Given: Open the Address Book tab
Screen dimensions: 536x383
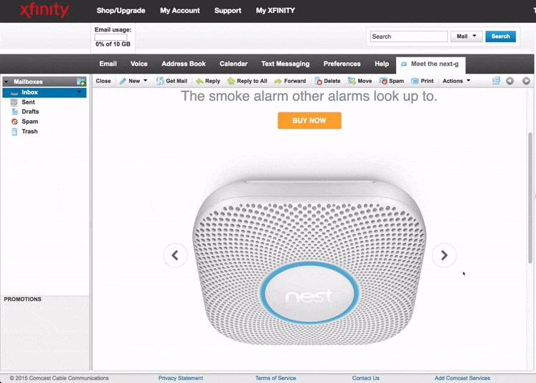Looking at the screenshot, I should 184,64.
